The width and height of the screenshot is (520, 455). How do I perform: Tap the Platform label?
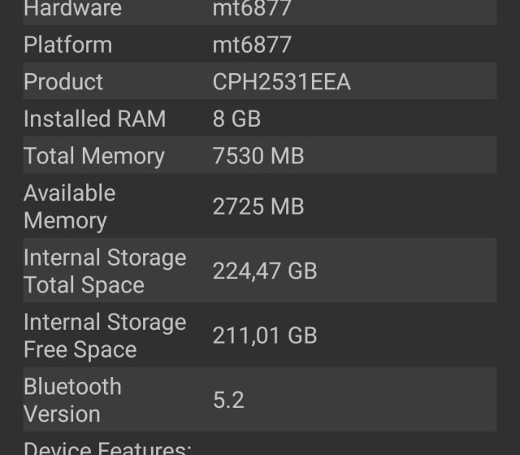67,45
